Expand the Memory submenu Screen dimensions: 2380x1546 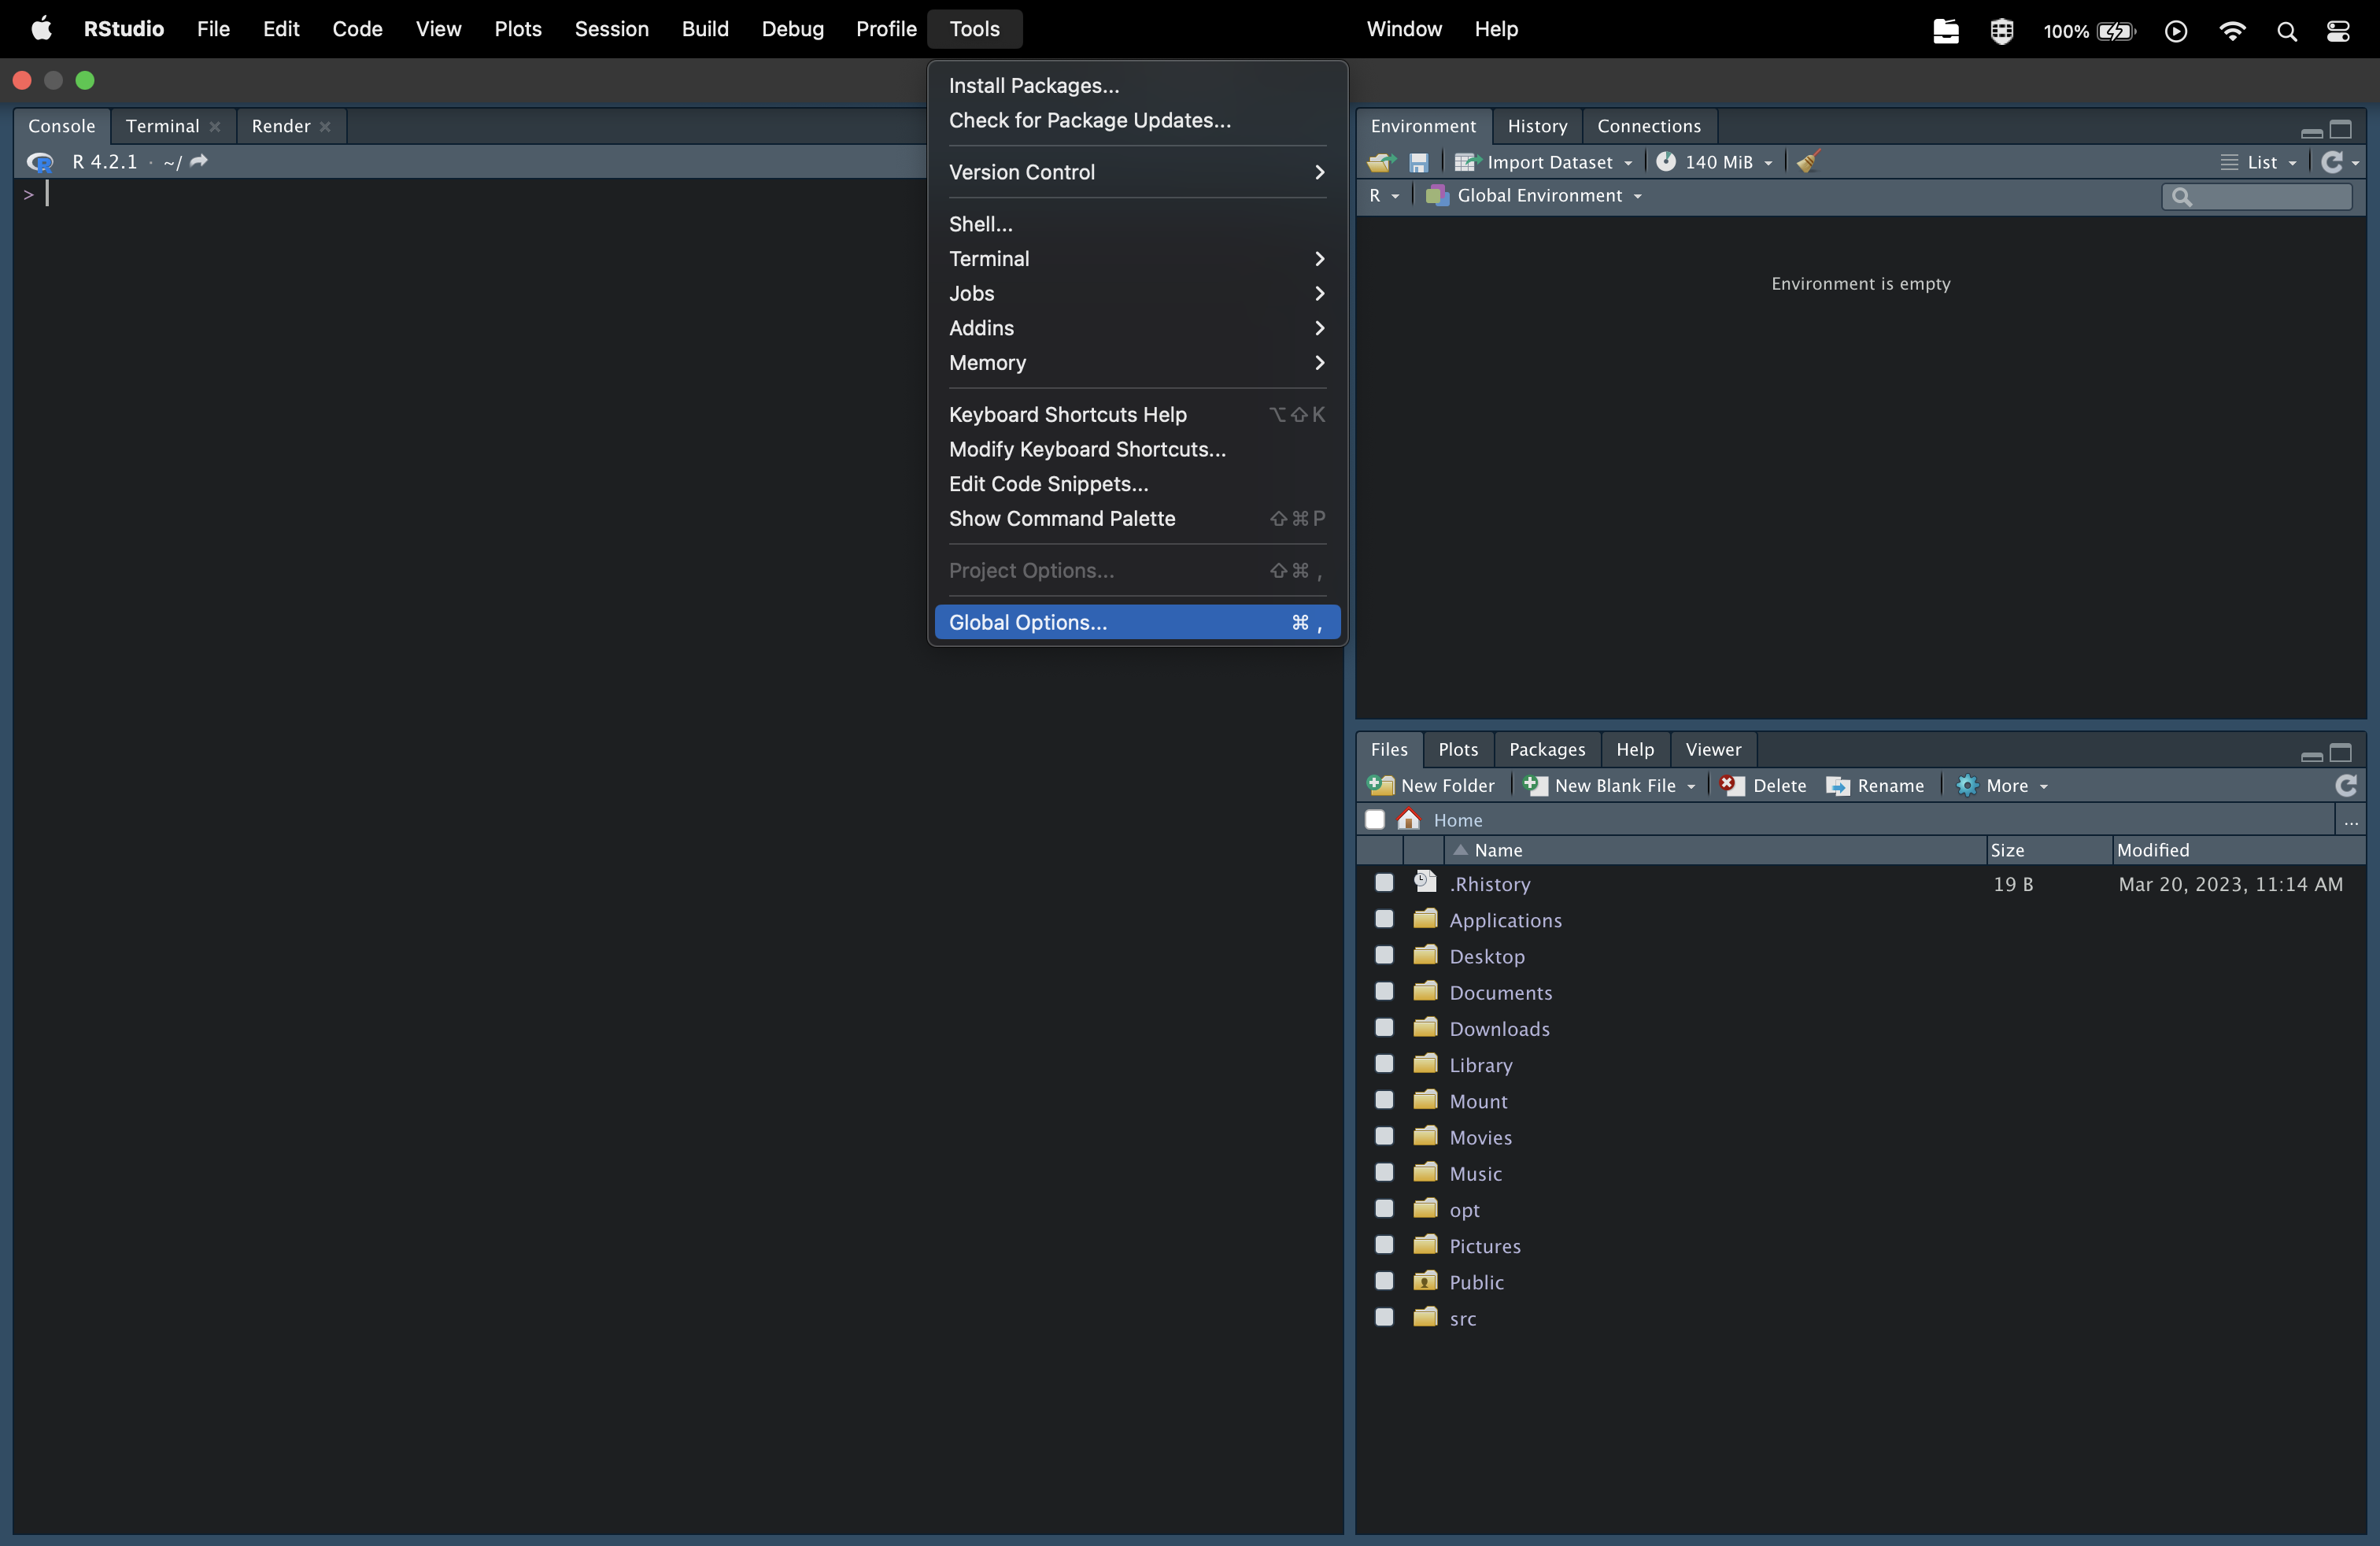click(x=1137, y=363)
